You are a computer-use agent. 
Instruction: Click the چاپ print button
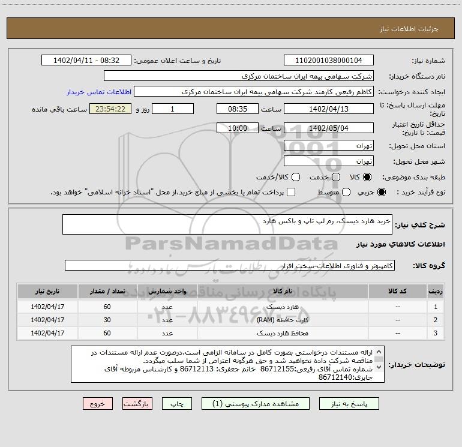[177, 404]
